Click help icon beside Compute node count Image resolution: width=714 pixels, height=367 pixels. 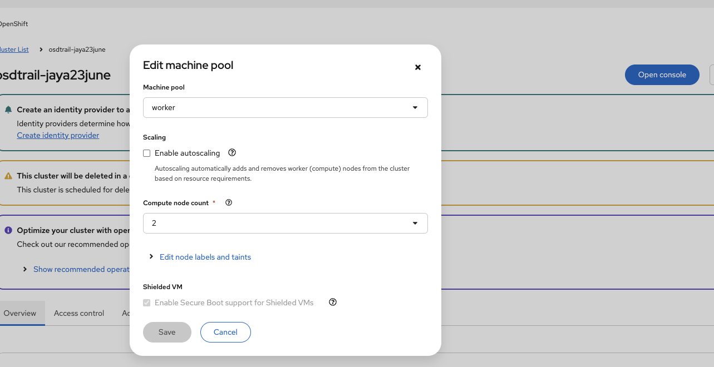pyautogui.click(x=229, y=203)
